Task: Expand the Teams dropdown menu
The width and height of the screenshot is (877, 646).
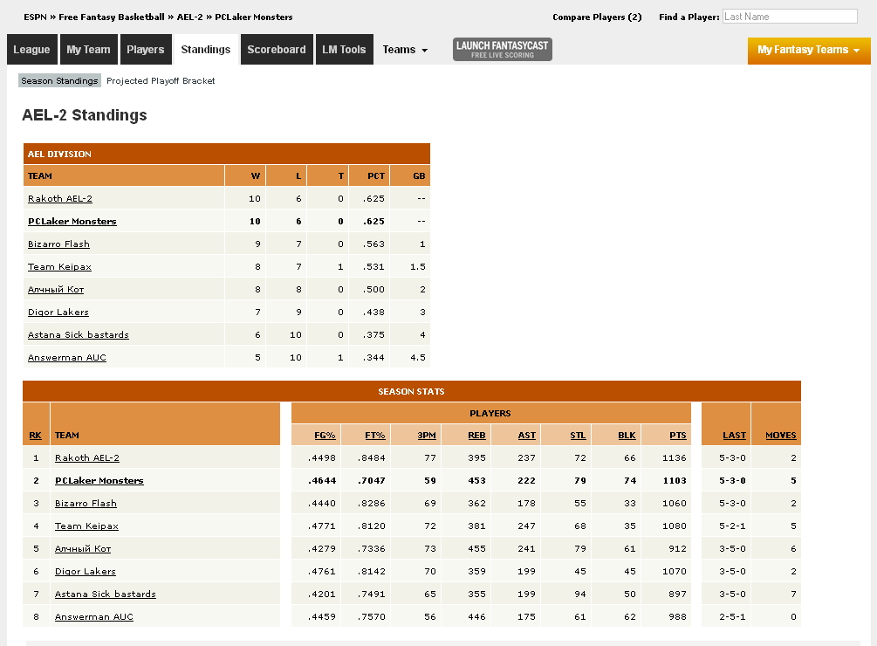Action: pyautogui.click(x=405, y=49)
